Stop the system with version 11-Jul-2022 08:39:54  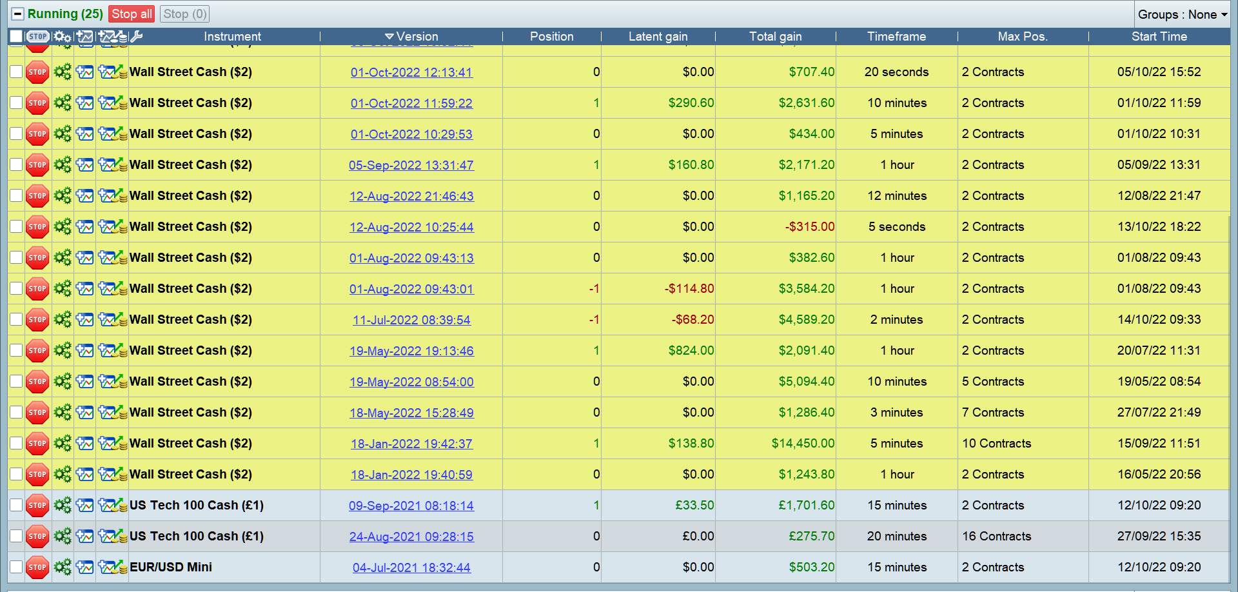[x=37, y=320]
